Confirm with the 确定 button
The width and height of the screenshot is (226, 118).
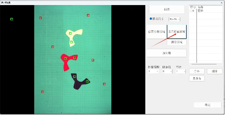208,105
